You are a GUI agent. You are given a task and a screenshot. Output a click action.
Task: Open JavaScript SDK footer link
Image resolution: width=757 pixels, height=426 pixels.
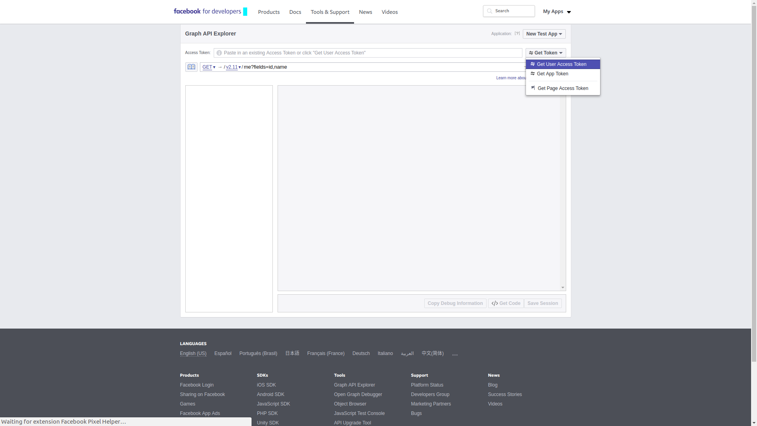tap(274, 404)
